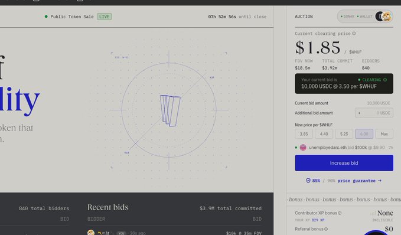The image size is (401, 235).
Task: Click the LIVE badge
Action: (x=104, y=17)
